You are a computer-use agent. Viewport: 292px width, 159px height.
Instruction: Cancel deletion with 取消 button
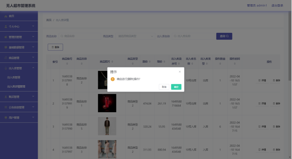pyautogui.click(x=164, y=87)
